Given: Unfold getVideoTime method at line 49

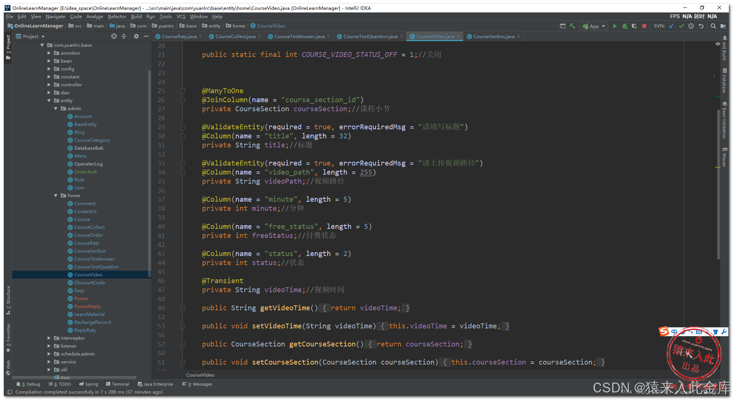Looking at the screenshot, I should click(x=183, y=308).
